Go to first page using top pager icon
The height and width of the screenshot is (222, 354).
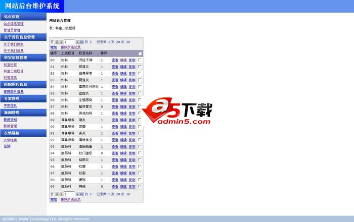click(x=57, y=42)
